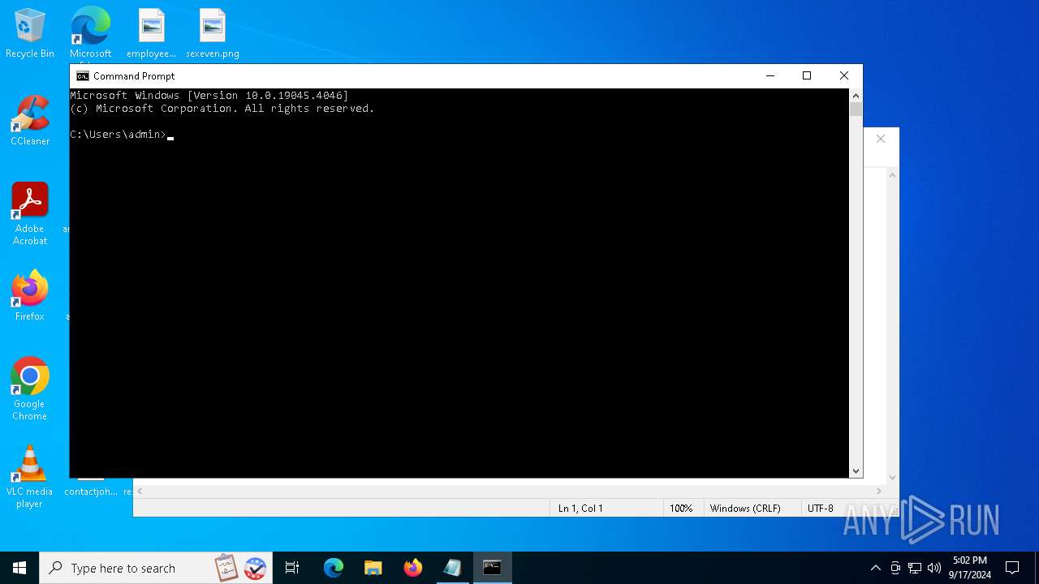Image resolution: width=1039 pixels, height=584 pixels.
Task: Open Firefox from taskbar
Action: pos(413,568)
